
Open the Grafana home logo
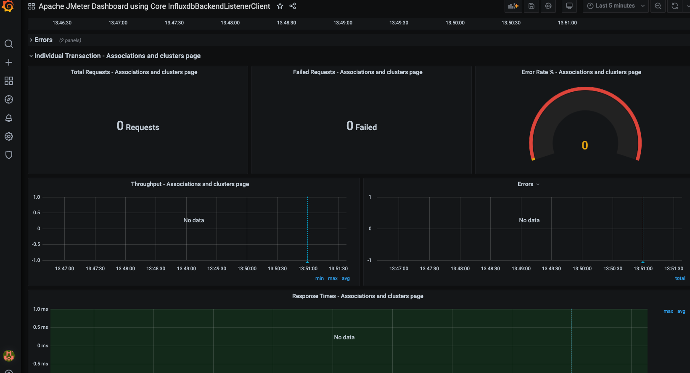(8, 6)
